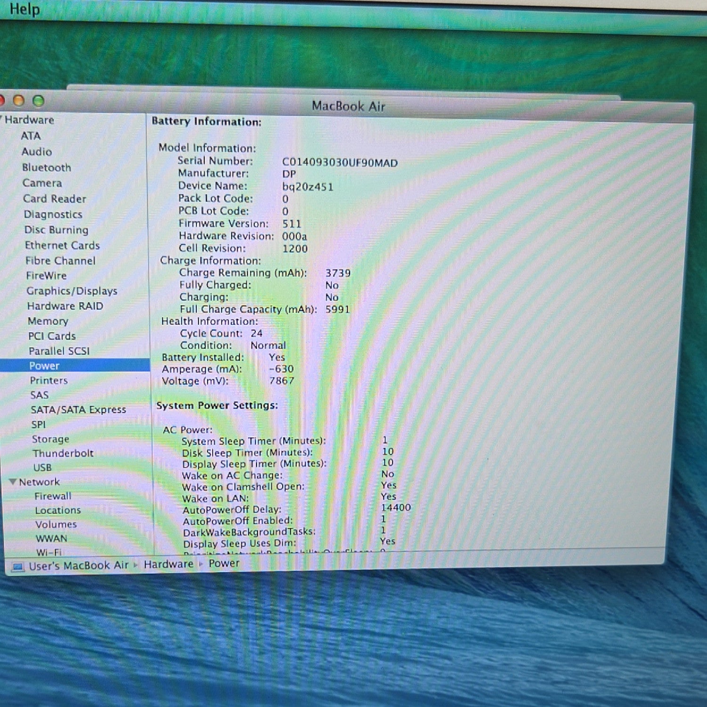Click the yellow minimize window button

[x=19, y=100]
